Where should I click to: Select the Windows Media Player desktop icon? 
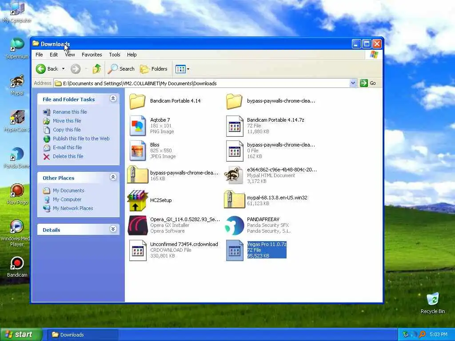click(x=16, y=233)
